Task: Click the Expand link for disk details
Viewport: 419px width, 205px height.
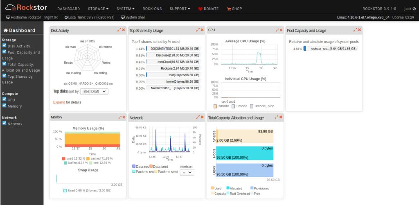Action: [59, 102]
